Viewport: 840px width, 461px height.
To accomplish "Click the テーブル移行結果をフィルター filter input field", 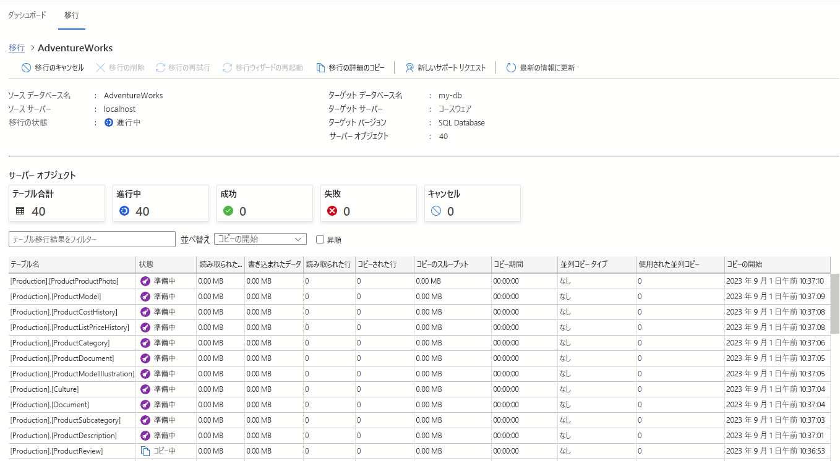I will pyautogui.click(x=92, y=239).
